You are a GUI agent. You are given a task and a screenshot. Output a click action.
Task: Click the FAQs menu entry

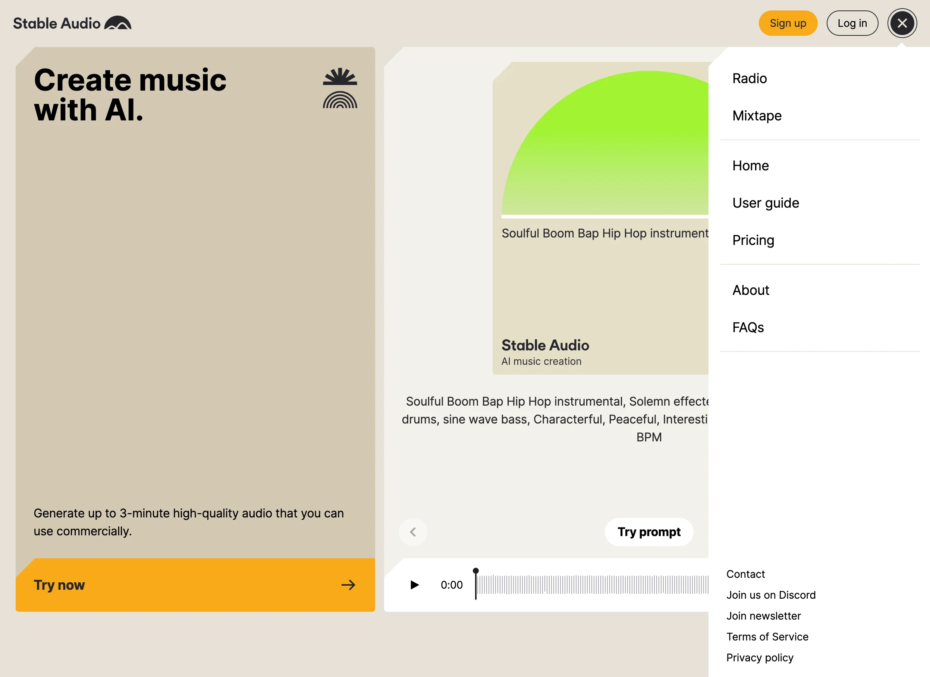coord(748,328)
